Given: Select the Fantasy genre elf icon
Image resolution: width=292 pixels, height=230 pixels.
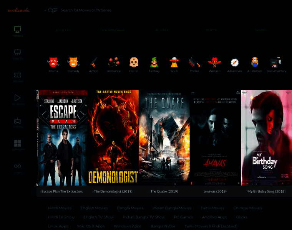Looking at the screenshot, I should tap(154, 62).
